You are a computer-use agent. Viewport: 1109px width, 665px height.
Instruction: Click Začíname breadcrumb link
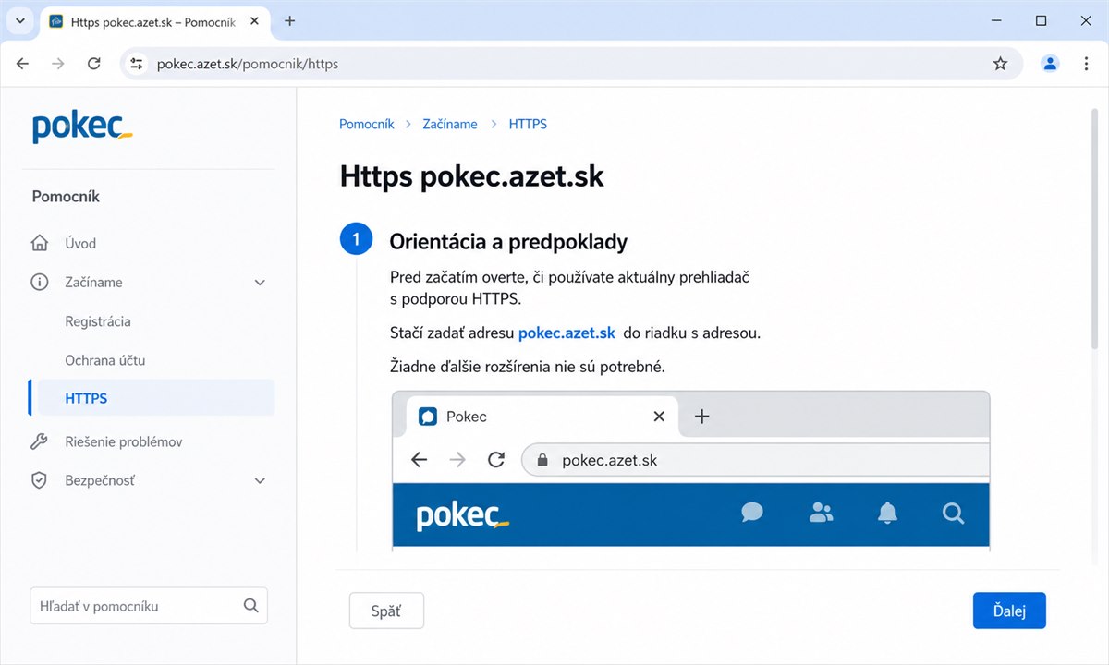coord(450,124)
